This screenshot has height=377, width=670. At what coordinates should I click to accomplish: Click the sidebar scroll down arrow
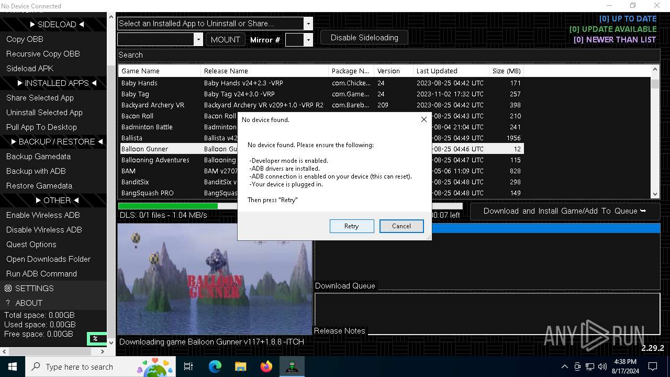pyautogui.click(x=110, y=342)
